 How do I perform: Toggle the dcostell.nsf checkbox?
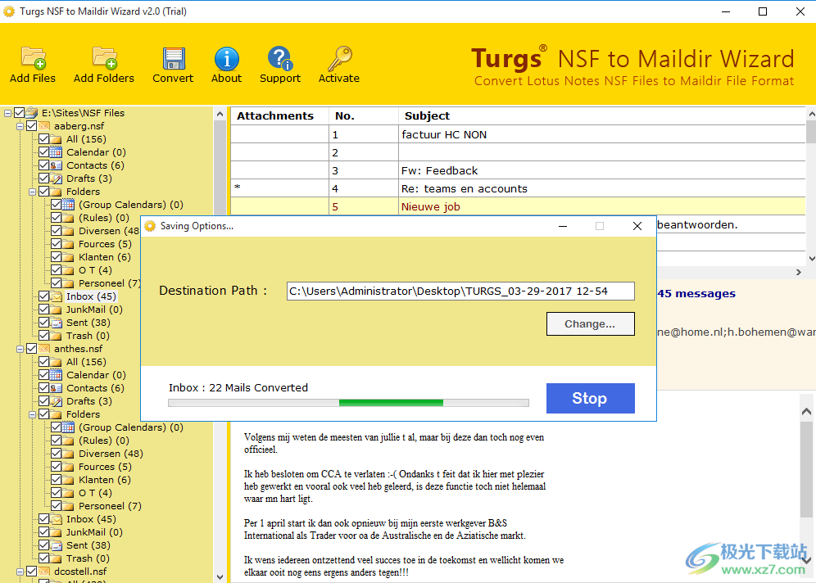tap(32, 571)
